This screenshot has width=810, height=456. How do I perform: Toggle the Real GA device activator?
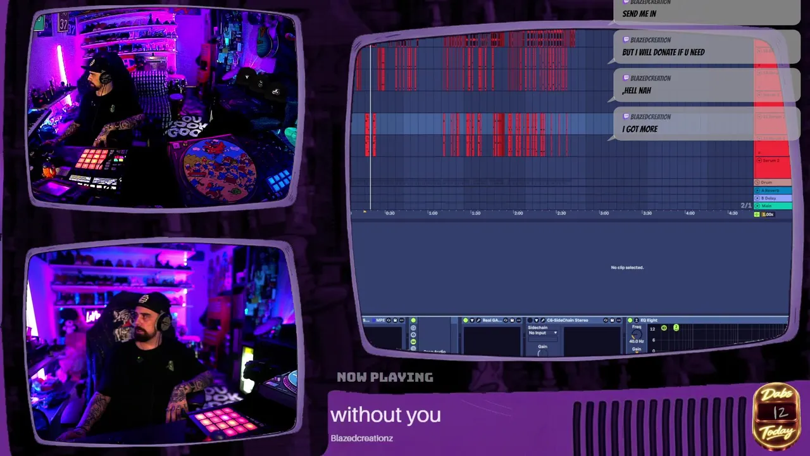[466, 320]
